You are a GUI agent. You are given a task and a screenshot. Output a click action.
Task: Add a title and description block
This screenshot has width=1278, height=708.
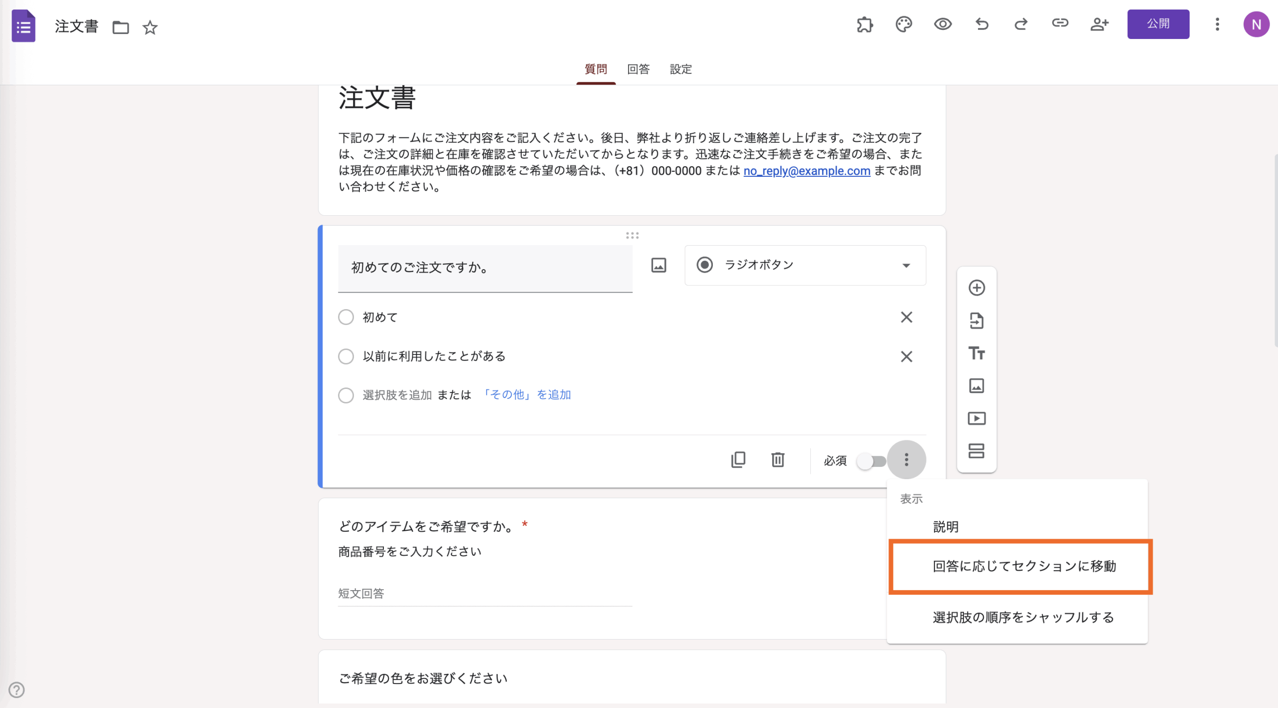pyautogui.click(x=976, y=353)
